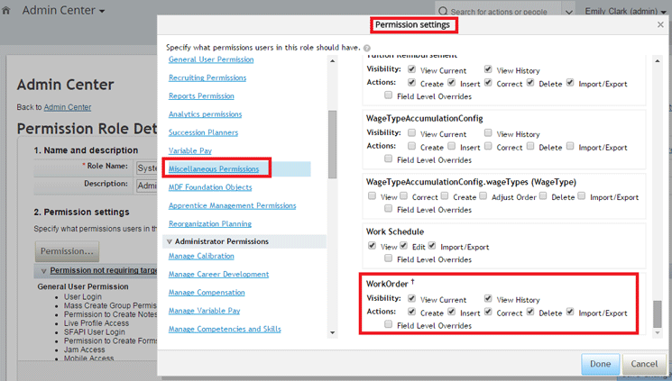The image size is (672, 381).
Task: Click category list scroll up arrow
Action: (332, 61)
